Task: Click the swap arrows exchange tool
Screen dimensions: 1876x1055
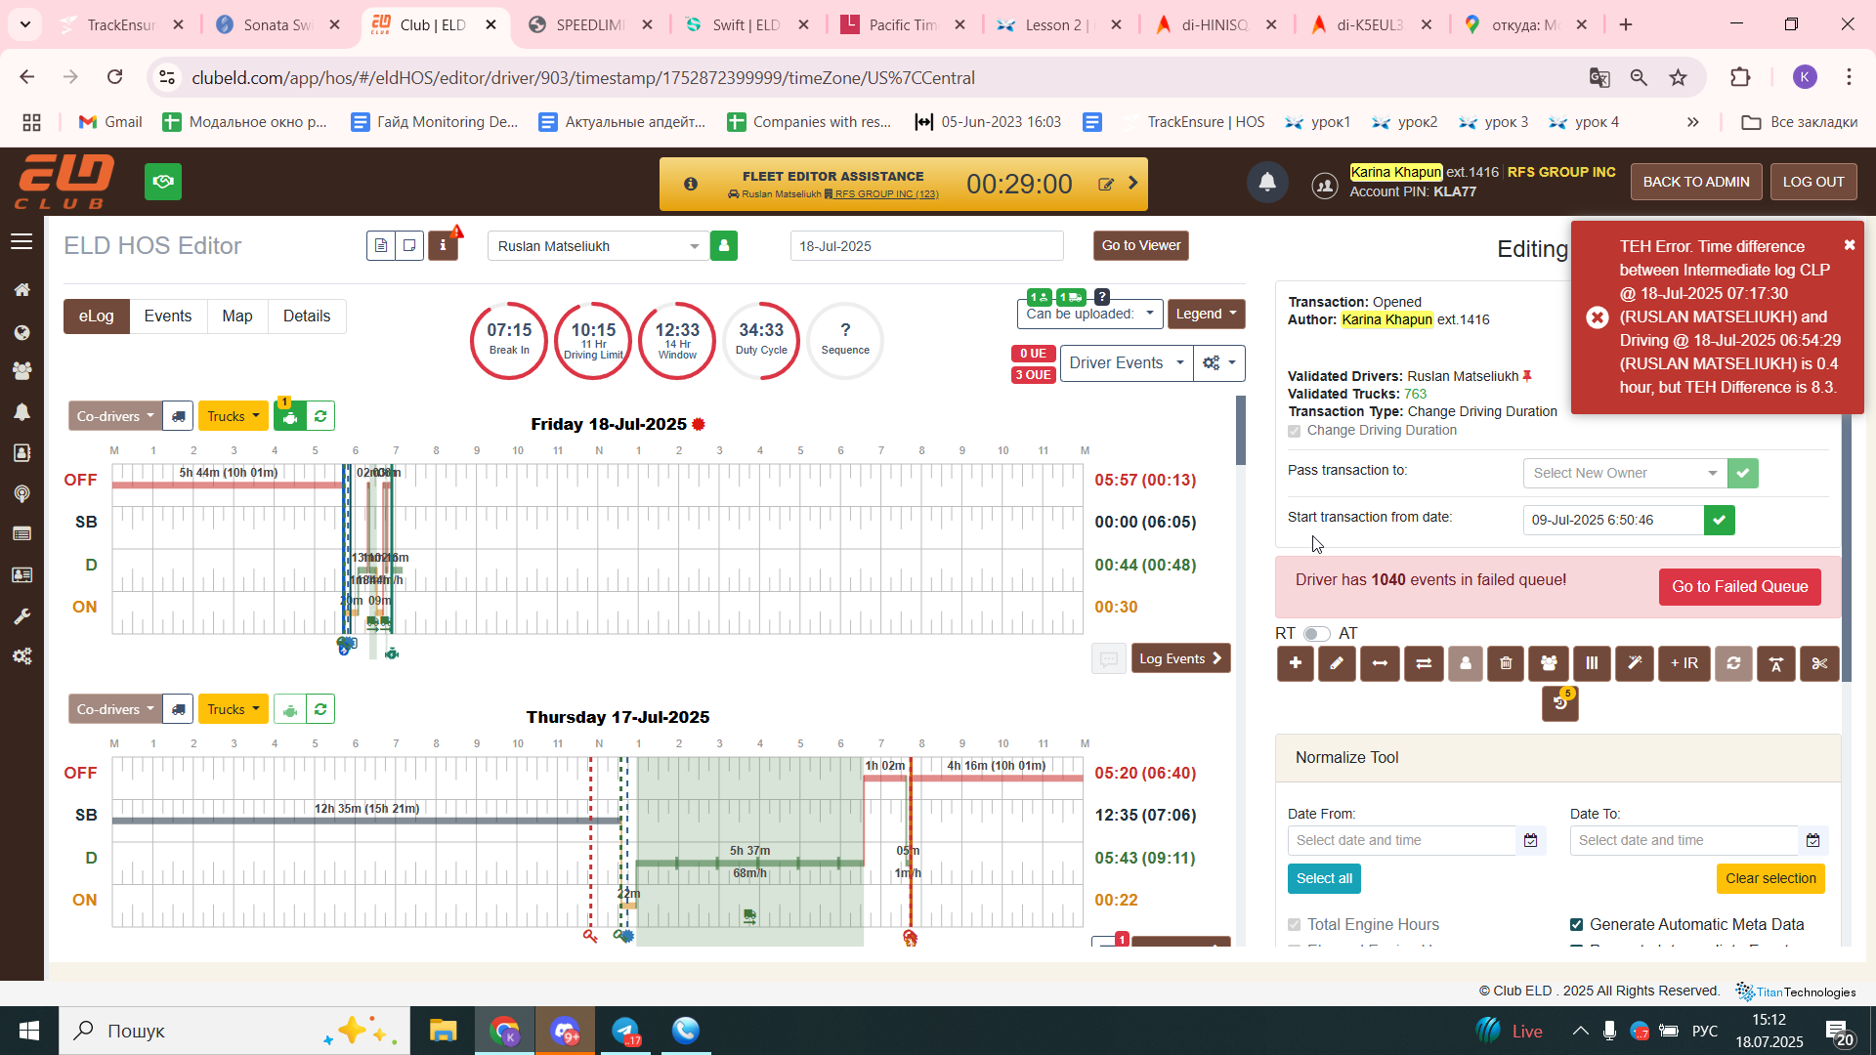Action: pos(1424,663)
